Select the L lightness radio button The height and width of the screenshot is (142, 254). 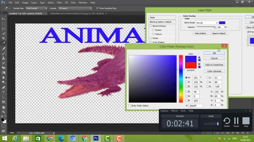click(207, 78)
